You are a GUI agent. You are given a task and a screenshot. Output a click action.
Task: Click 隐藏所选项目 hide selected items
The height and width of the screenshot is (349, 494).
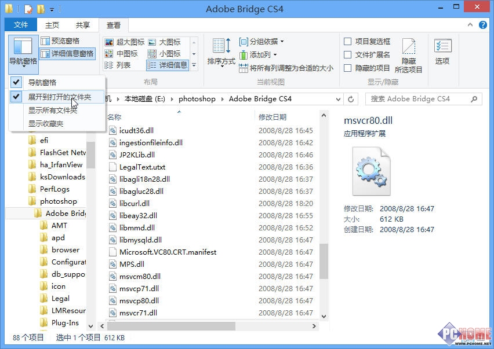click(409, 56)
